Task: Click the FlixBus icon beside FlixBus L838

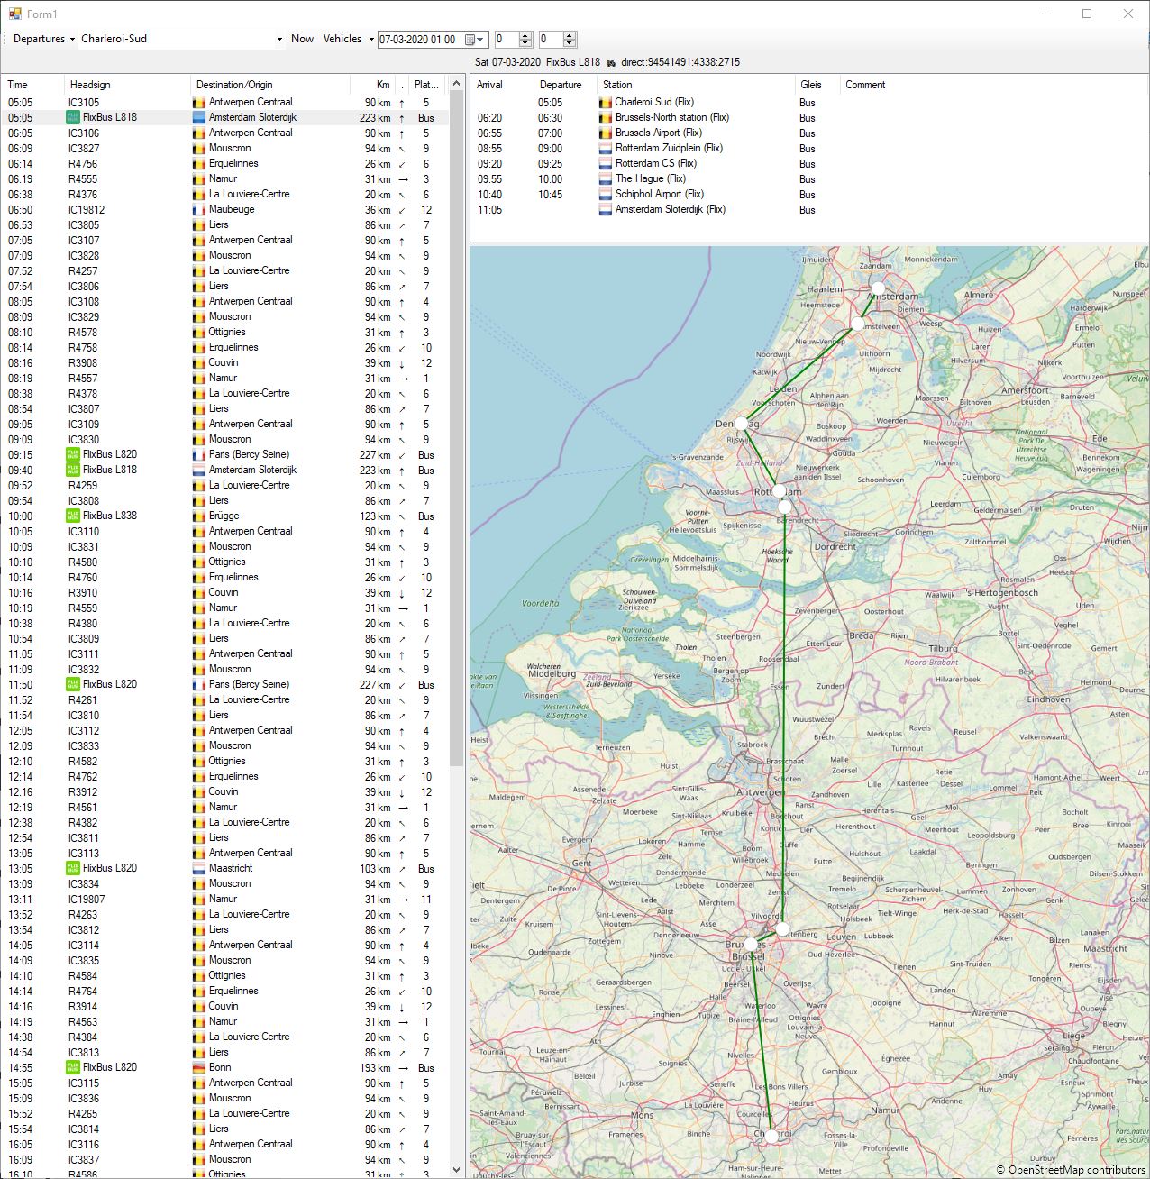Action: 73,516
